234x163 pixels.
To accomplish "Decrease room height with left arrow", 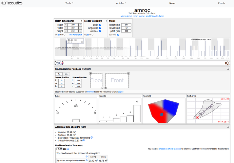I will click(x=66, y=31).
